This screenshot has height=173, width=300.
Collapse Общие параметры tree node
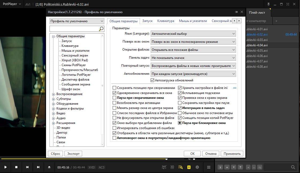[x=53, y=36]
